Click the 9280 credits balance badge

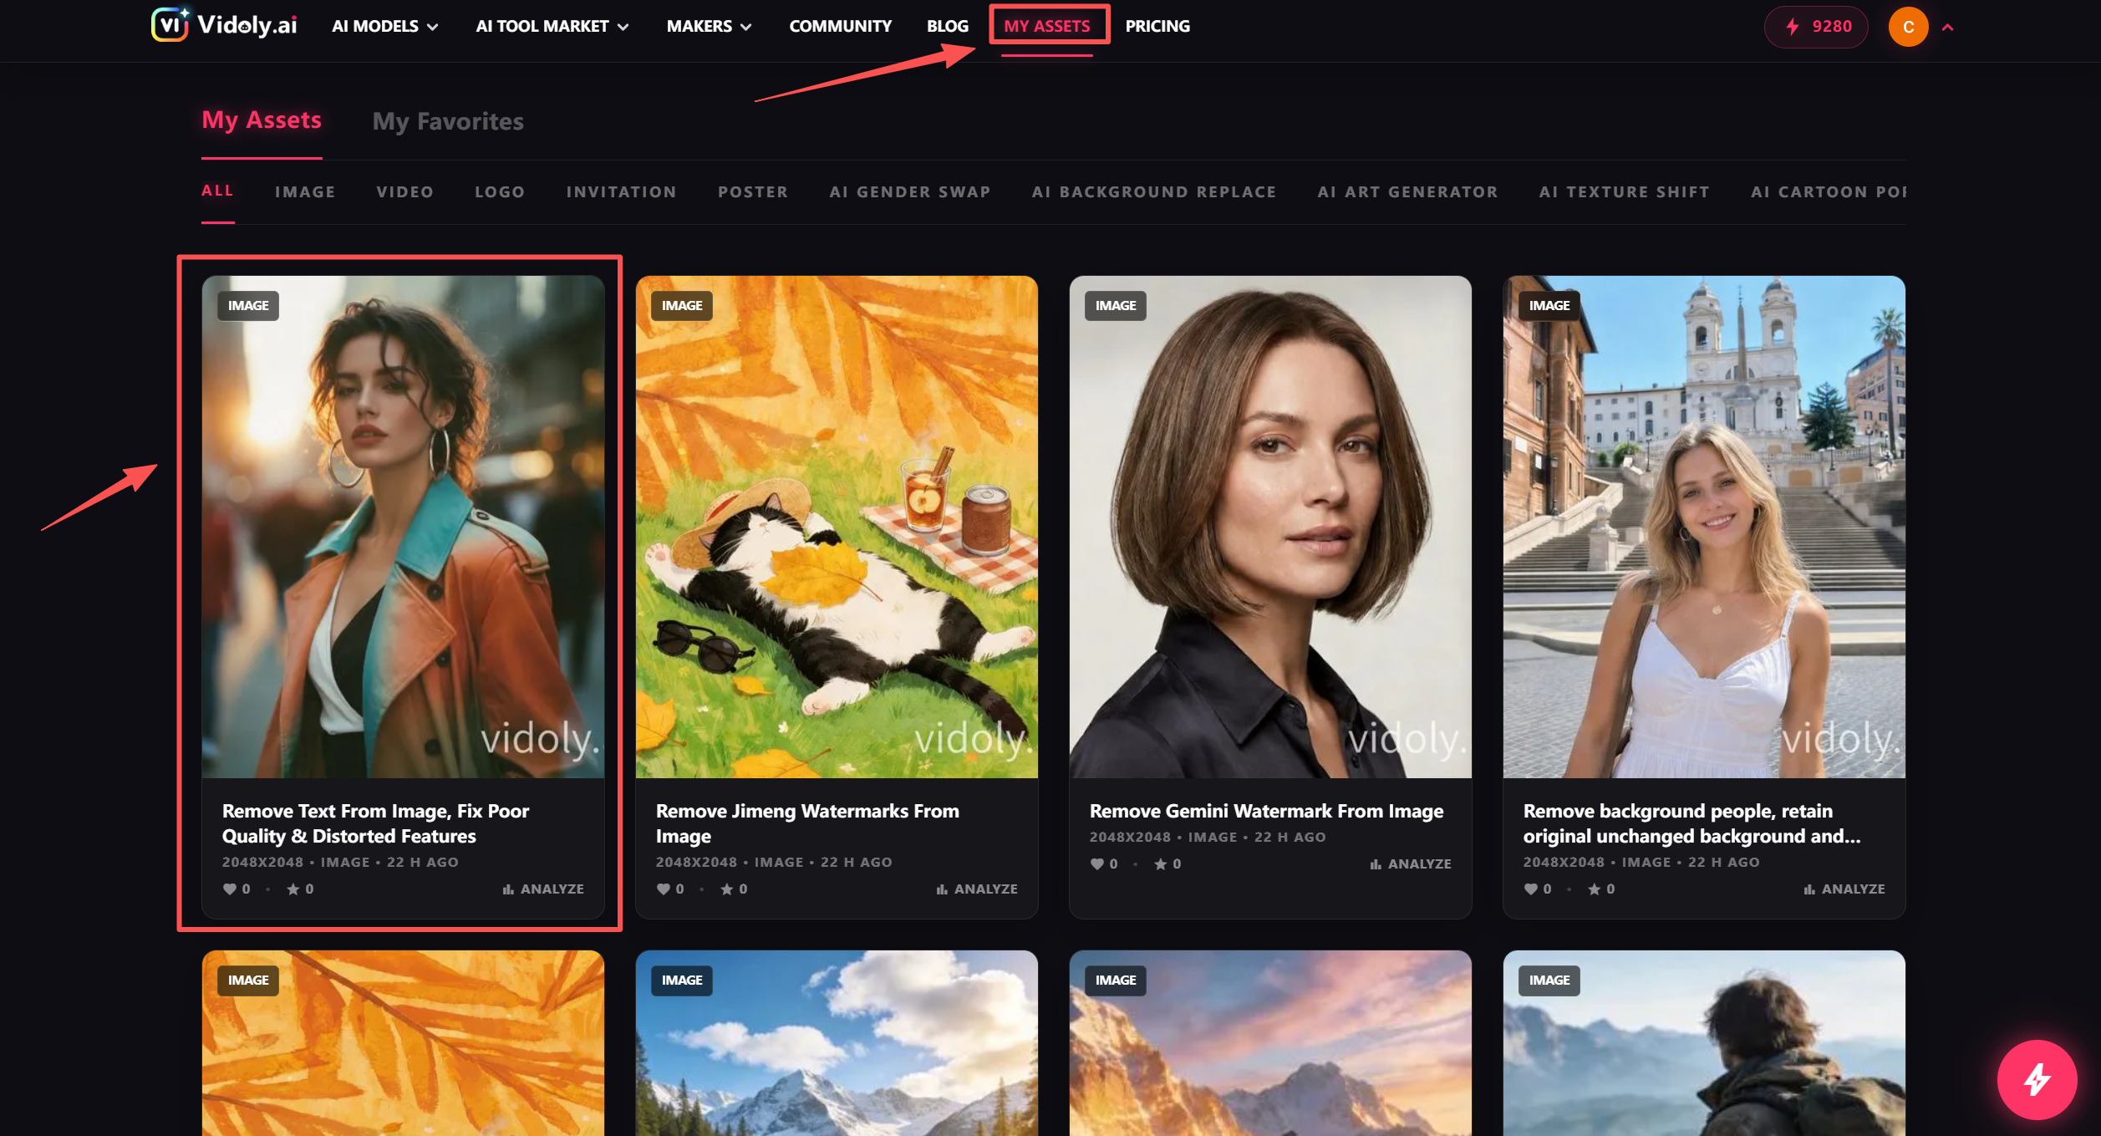1816,27
